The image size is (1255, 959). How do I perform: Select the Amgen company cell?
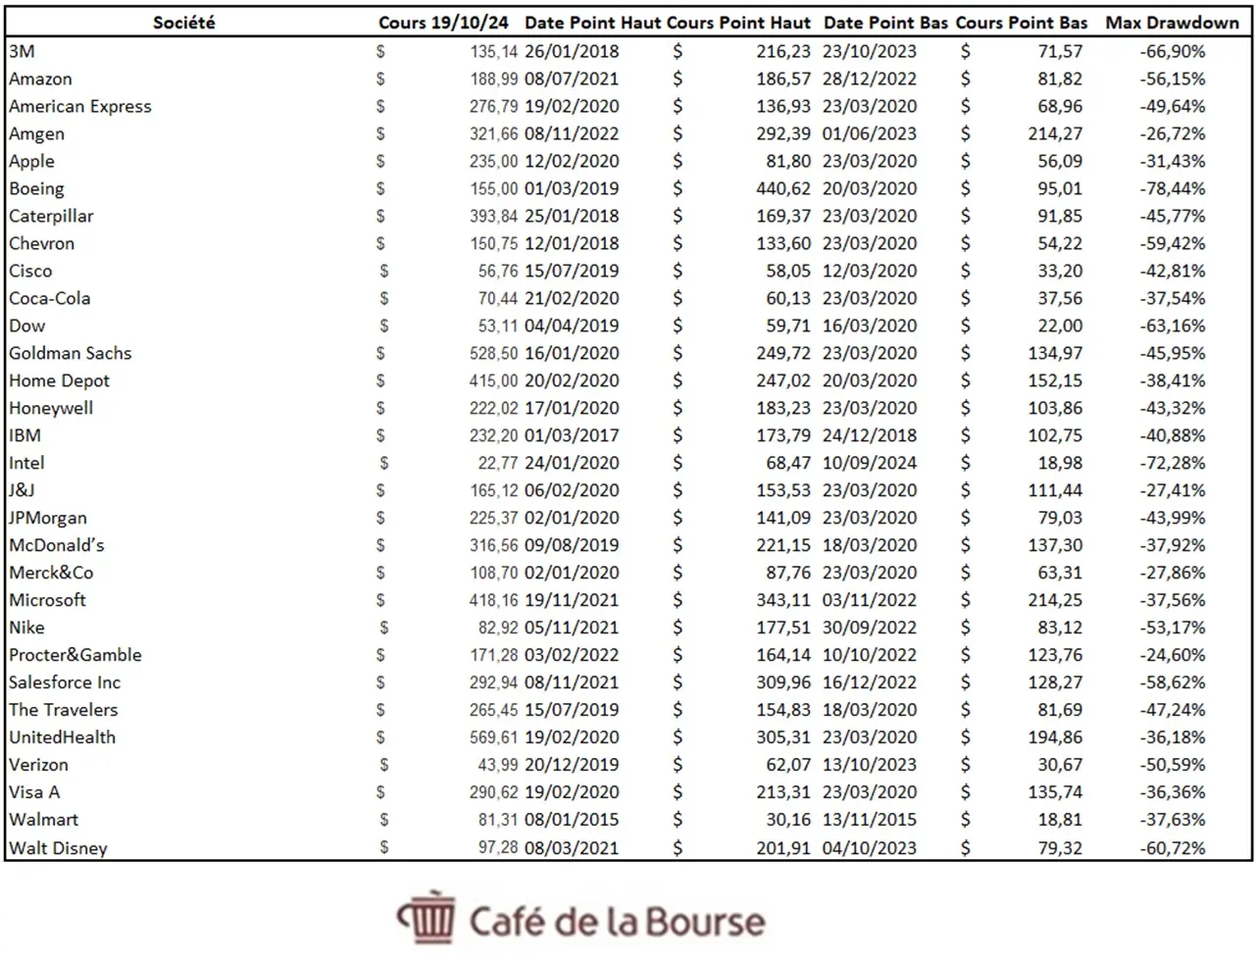pos(36,133)
